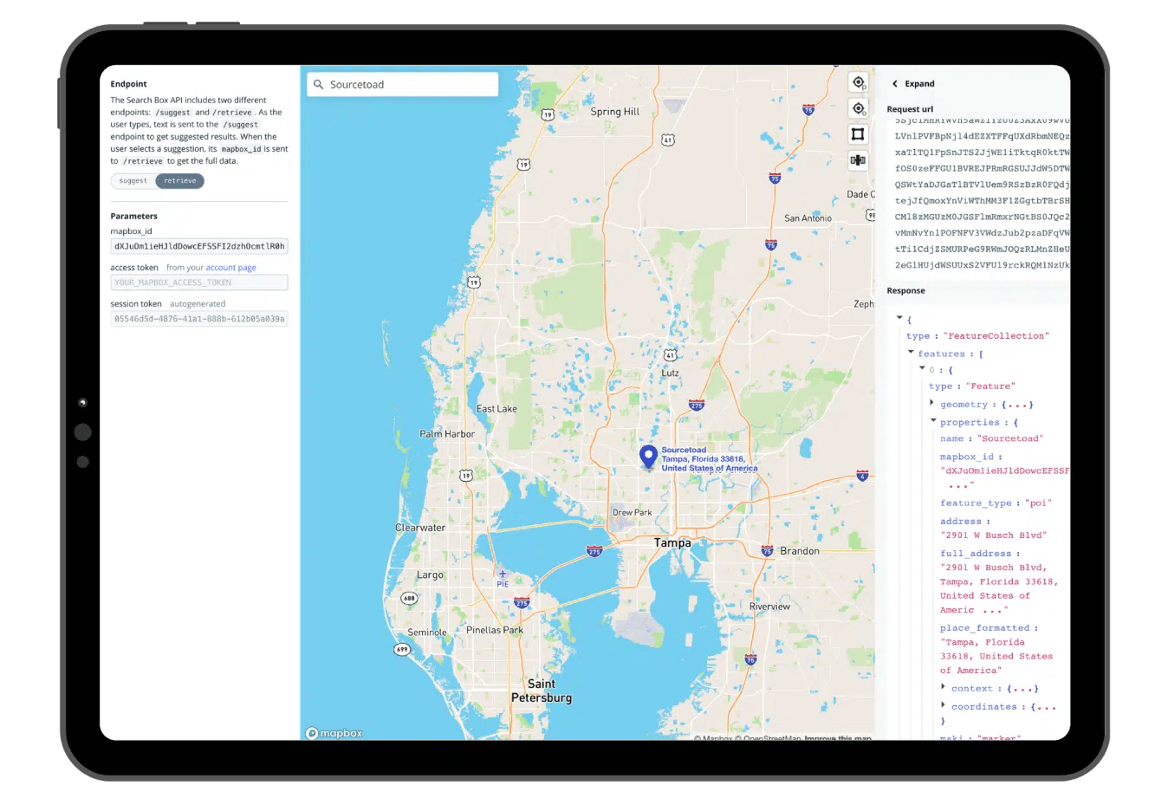
Task: Click the Sourcetoad map pin marker
Action: pyautogui.click(x=648, y=456)
